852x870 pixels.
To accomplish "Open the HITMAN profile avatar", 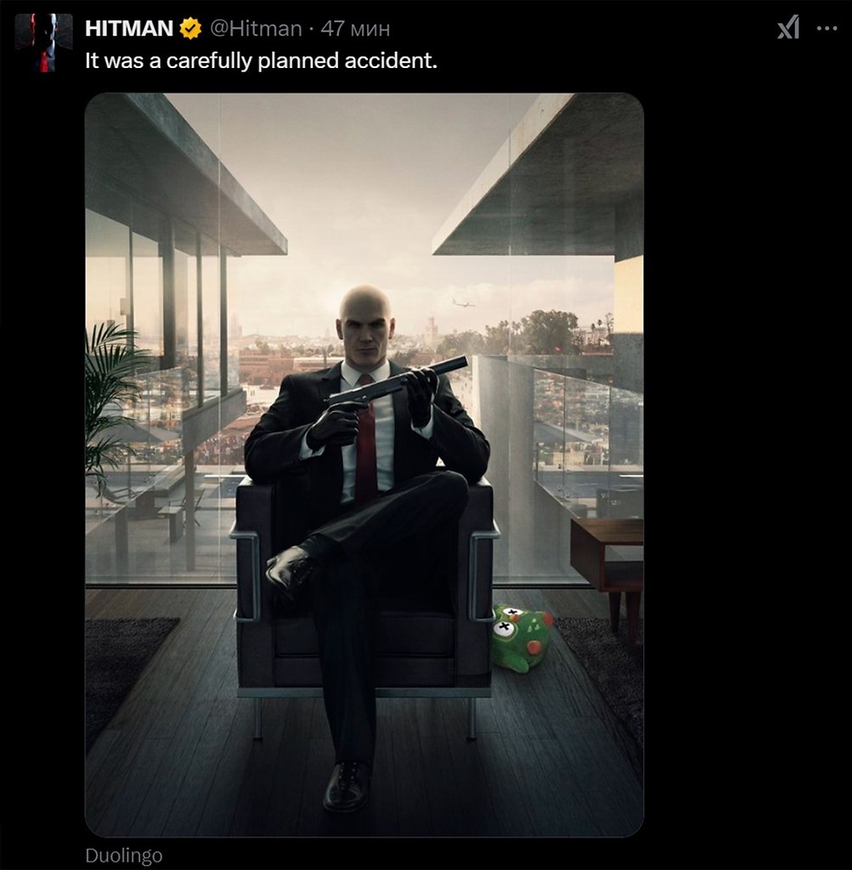I will coord(43,42).
